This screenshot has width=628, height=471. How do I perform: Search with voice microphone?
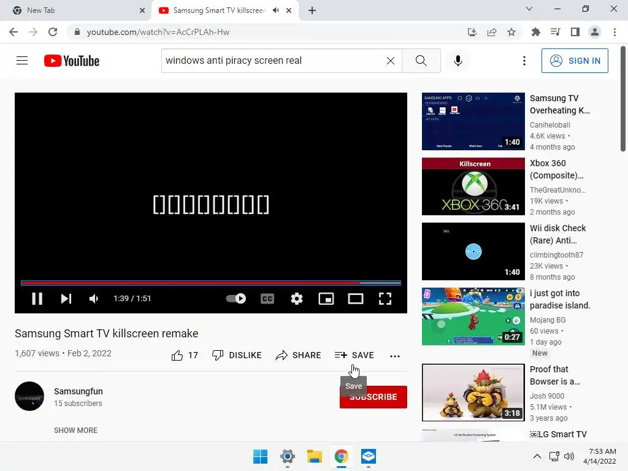458,61
